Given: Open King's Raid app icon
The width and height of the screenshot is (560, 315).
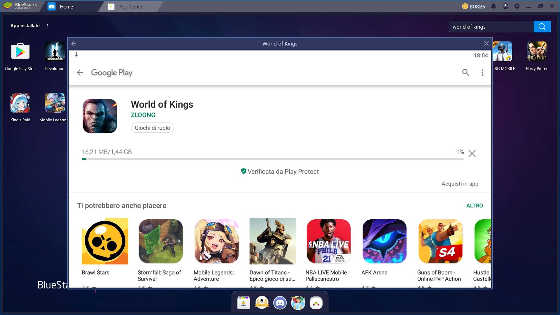Looking at the screenshot, I should 20,103.
